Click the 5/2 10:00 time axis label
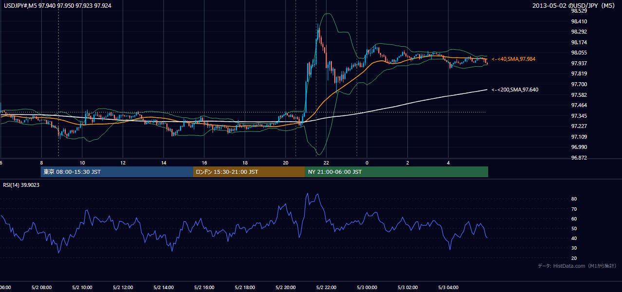Viewport: 622px width, 292px height. click(82, 288)
